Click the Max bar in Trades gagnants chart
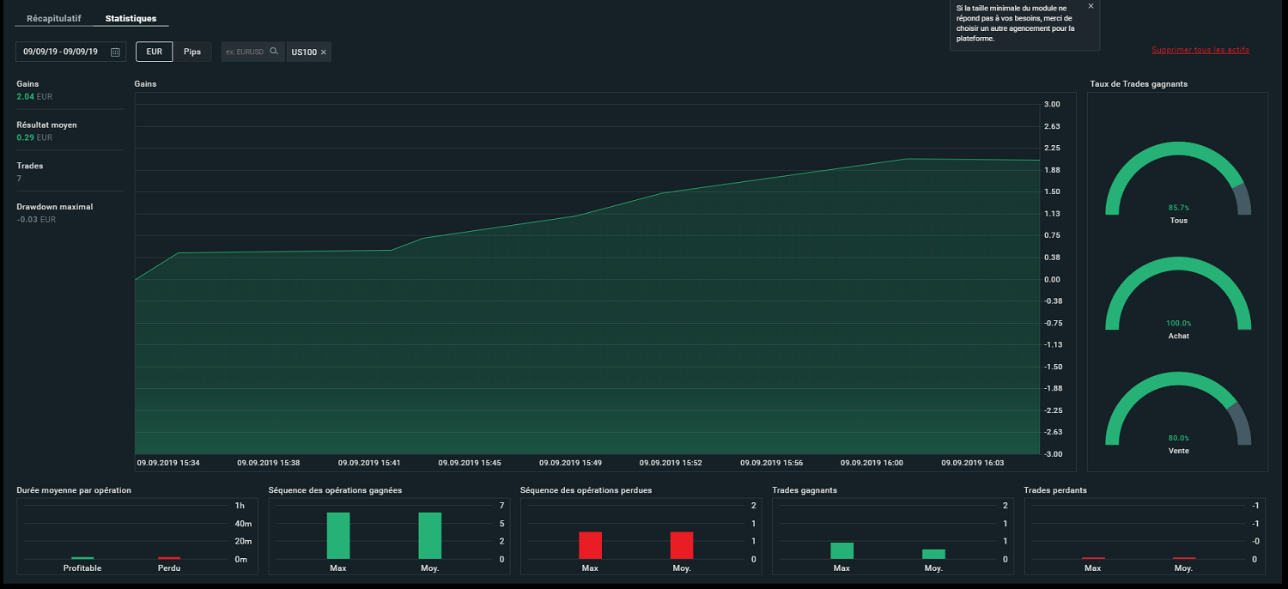Viewport: 1288px width, 589px height. tap(842, 551)
